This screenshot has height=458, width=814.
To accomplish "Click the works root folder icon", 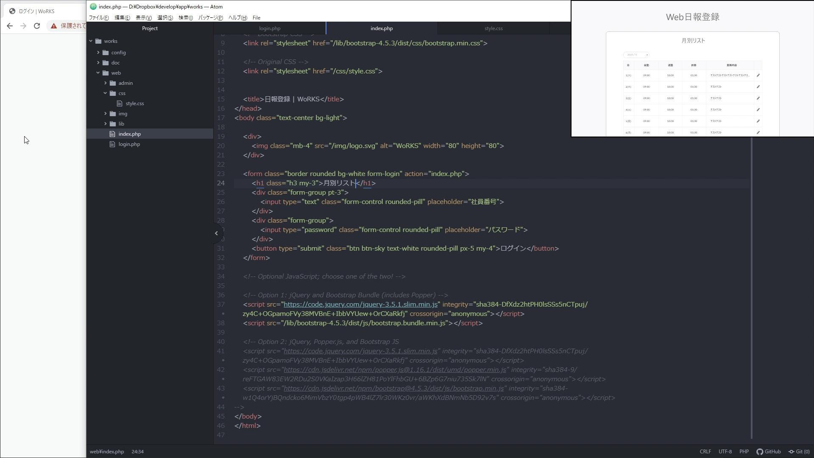I will [98, 41].
